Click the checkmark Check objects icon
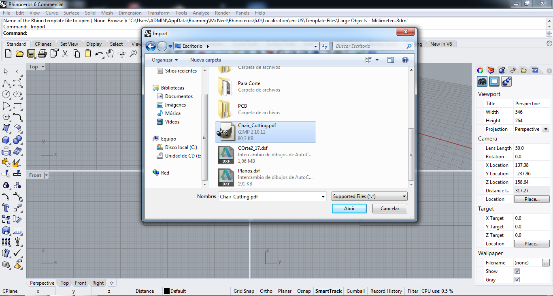The width and height of the screenshot is (553, 296). pyautogui.click(x=17, y=253)
